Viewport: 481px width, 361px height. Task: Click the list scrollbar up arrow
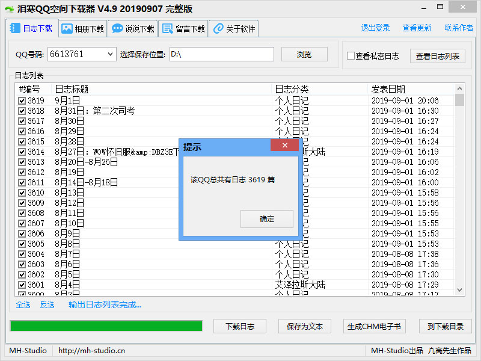[459, 88]
